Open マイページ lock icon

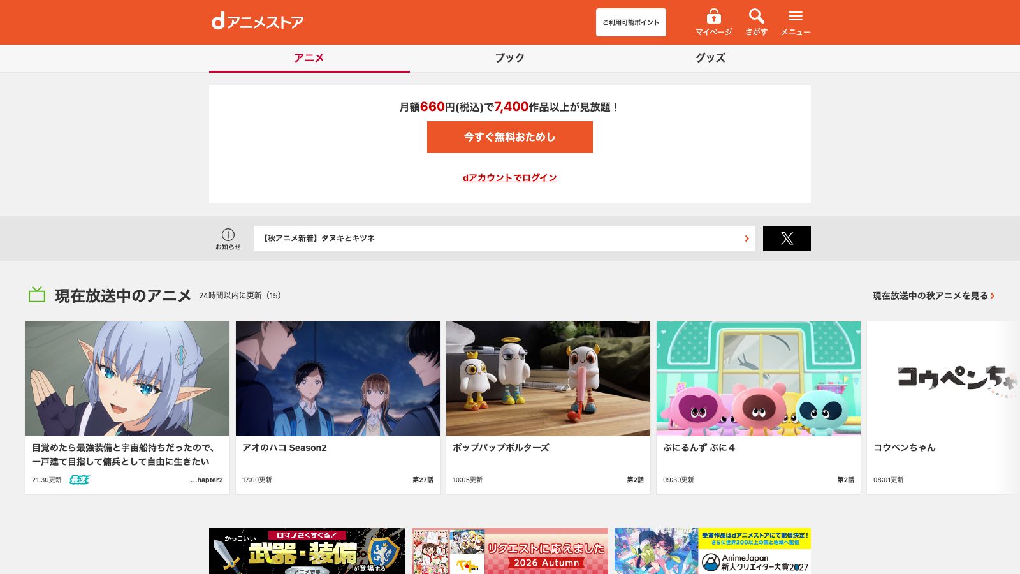tap(713, 22)
